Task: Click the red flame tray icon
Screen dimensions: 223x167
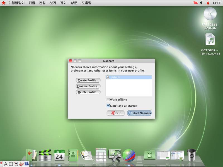Action: (208, 3)
